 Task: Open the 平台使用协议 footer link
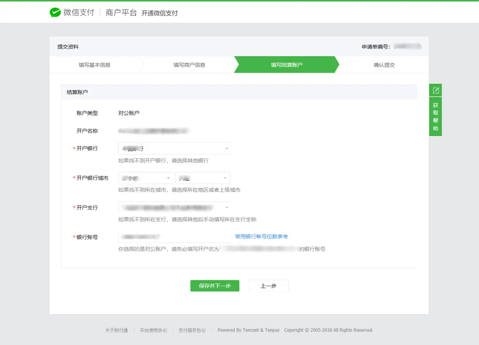(x=153, y=330)
